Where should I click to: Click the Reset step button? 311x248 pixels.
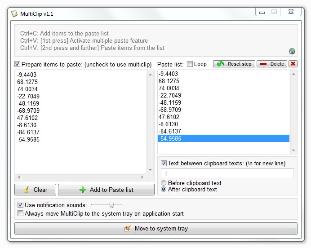[234, 64]
